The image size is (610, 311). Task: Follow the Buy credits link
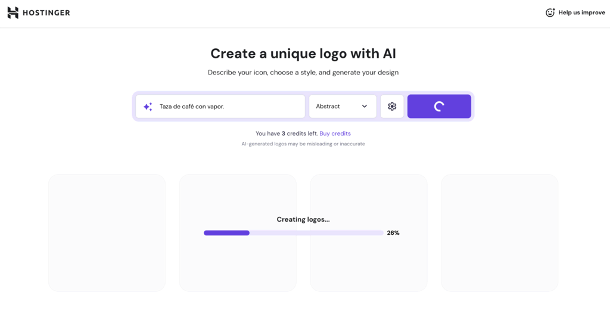pyautogui.click(x=335, y=133)
